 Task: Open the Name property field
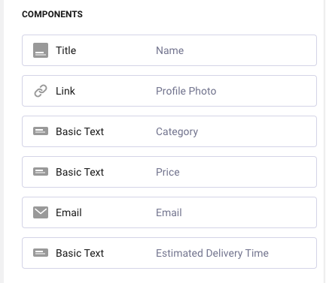(169, 50)
